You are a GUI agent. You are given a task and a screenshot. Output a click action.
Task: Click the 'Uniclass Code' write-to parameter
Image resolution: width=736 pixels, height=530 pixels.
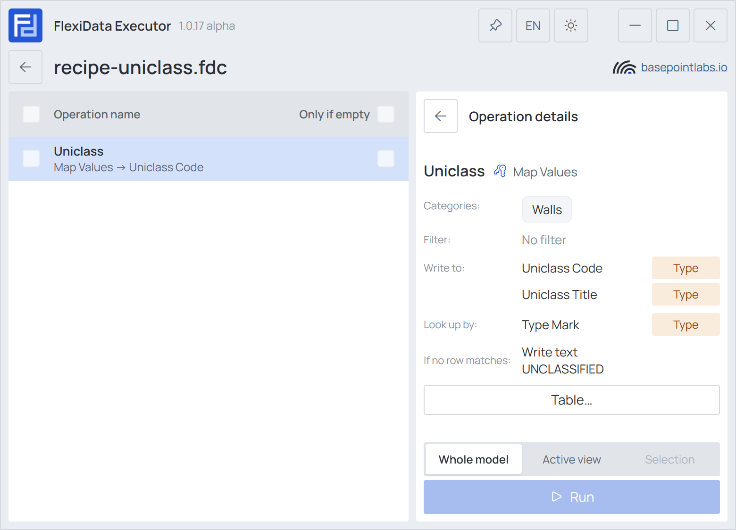click(562, 268)
